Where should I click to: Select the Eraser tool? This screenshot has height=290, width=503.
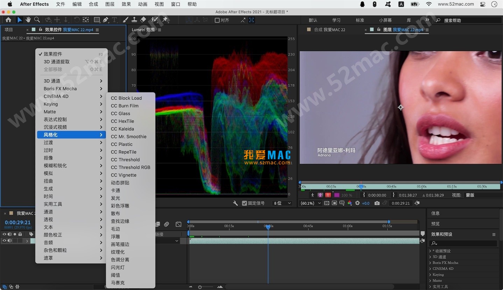tap(143, 20)
